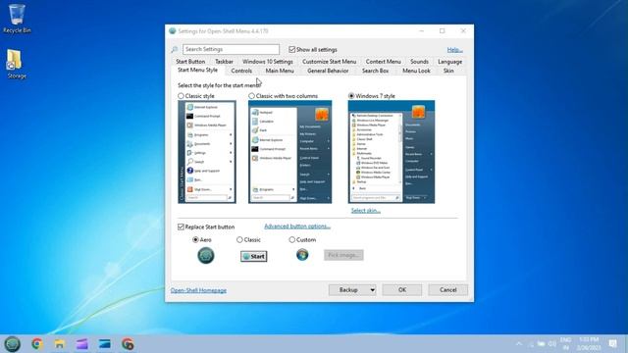Switch to the Taskbar tab
This screenshot has width=628, height=353.
[225, 62]
